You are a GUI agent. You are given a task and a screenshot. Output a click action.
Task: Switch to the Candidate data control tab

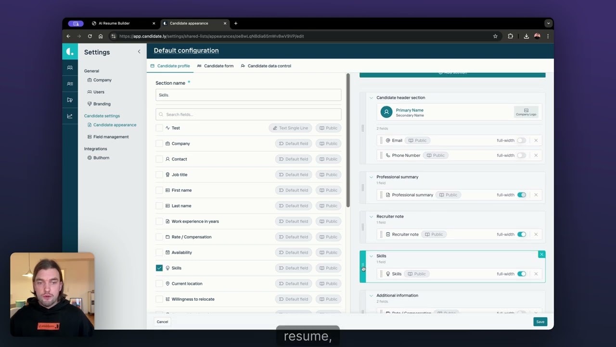click(266, 66)
